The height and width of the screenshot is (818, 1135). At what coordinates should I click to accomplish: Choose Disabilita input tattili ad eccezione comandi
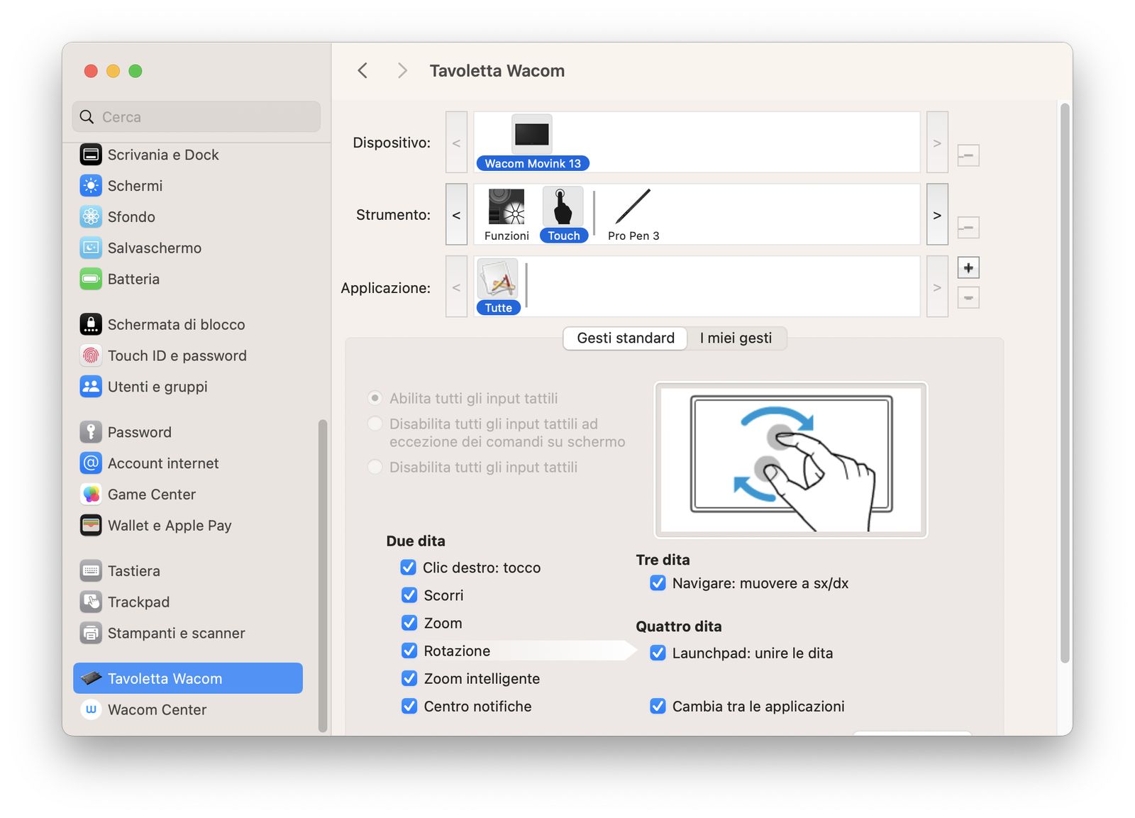(375, 424)
